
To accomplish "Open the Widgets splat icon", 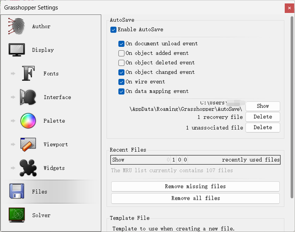I will [29, 168].
